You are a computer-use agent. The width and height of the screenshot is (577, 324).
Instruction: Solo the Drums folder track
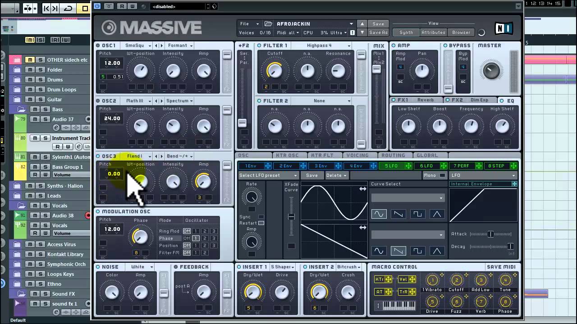pos(40,80)
